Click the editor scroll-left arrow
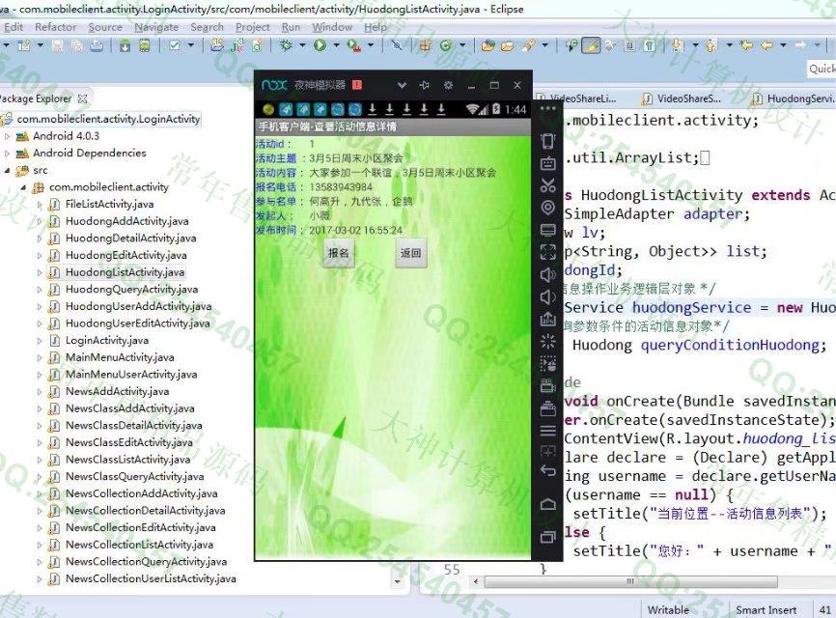 476,581
